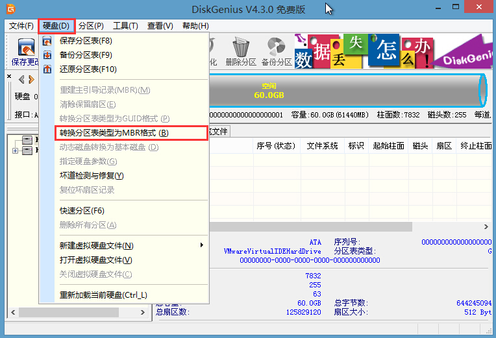Sort by 标识 column header
This screenshot has height=338, width=496.
pyautogui.click(x=356, y=146)
